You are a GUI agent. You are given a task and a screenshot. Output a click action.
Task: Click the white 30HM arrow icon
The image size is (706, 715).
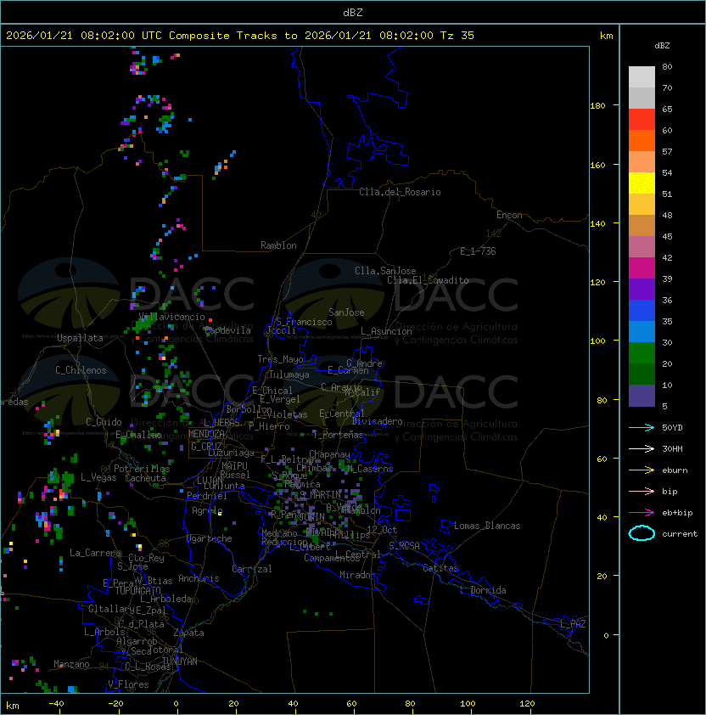click(642, 448)
